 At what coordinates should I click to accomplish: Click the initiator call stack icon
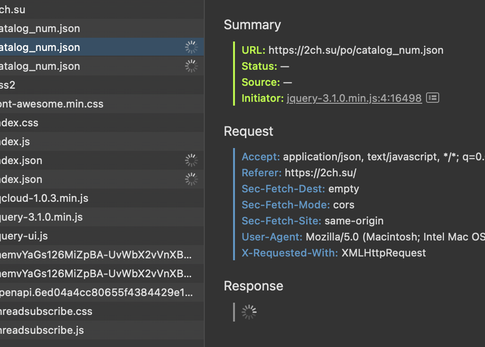(x=433, y=98)
